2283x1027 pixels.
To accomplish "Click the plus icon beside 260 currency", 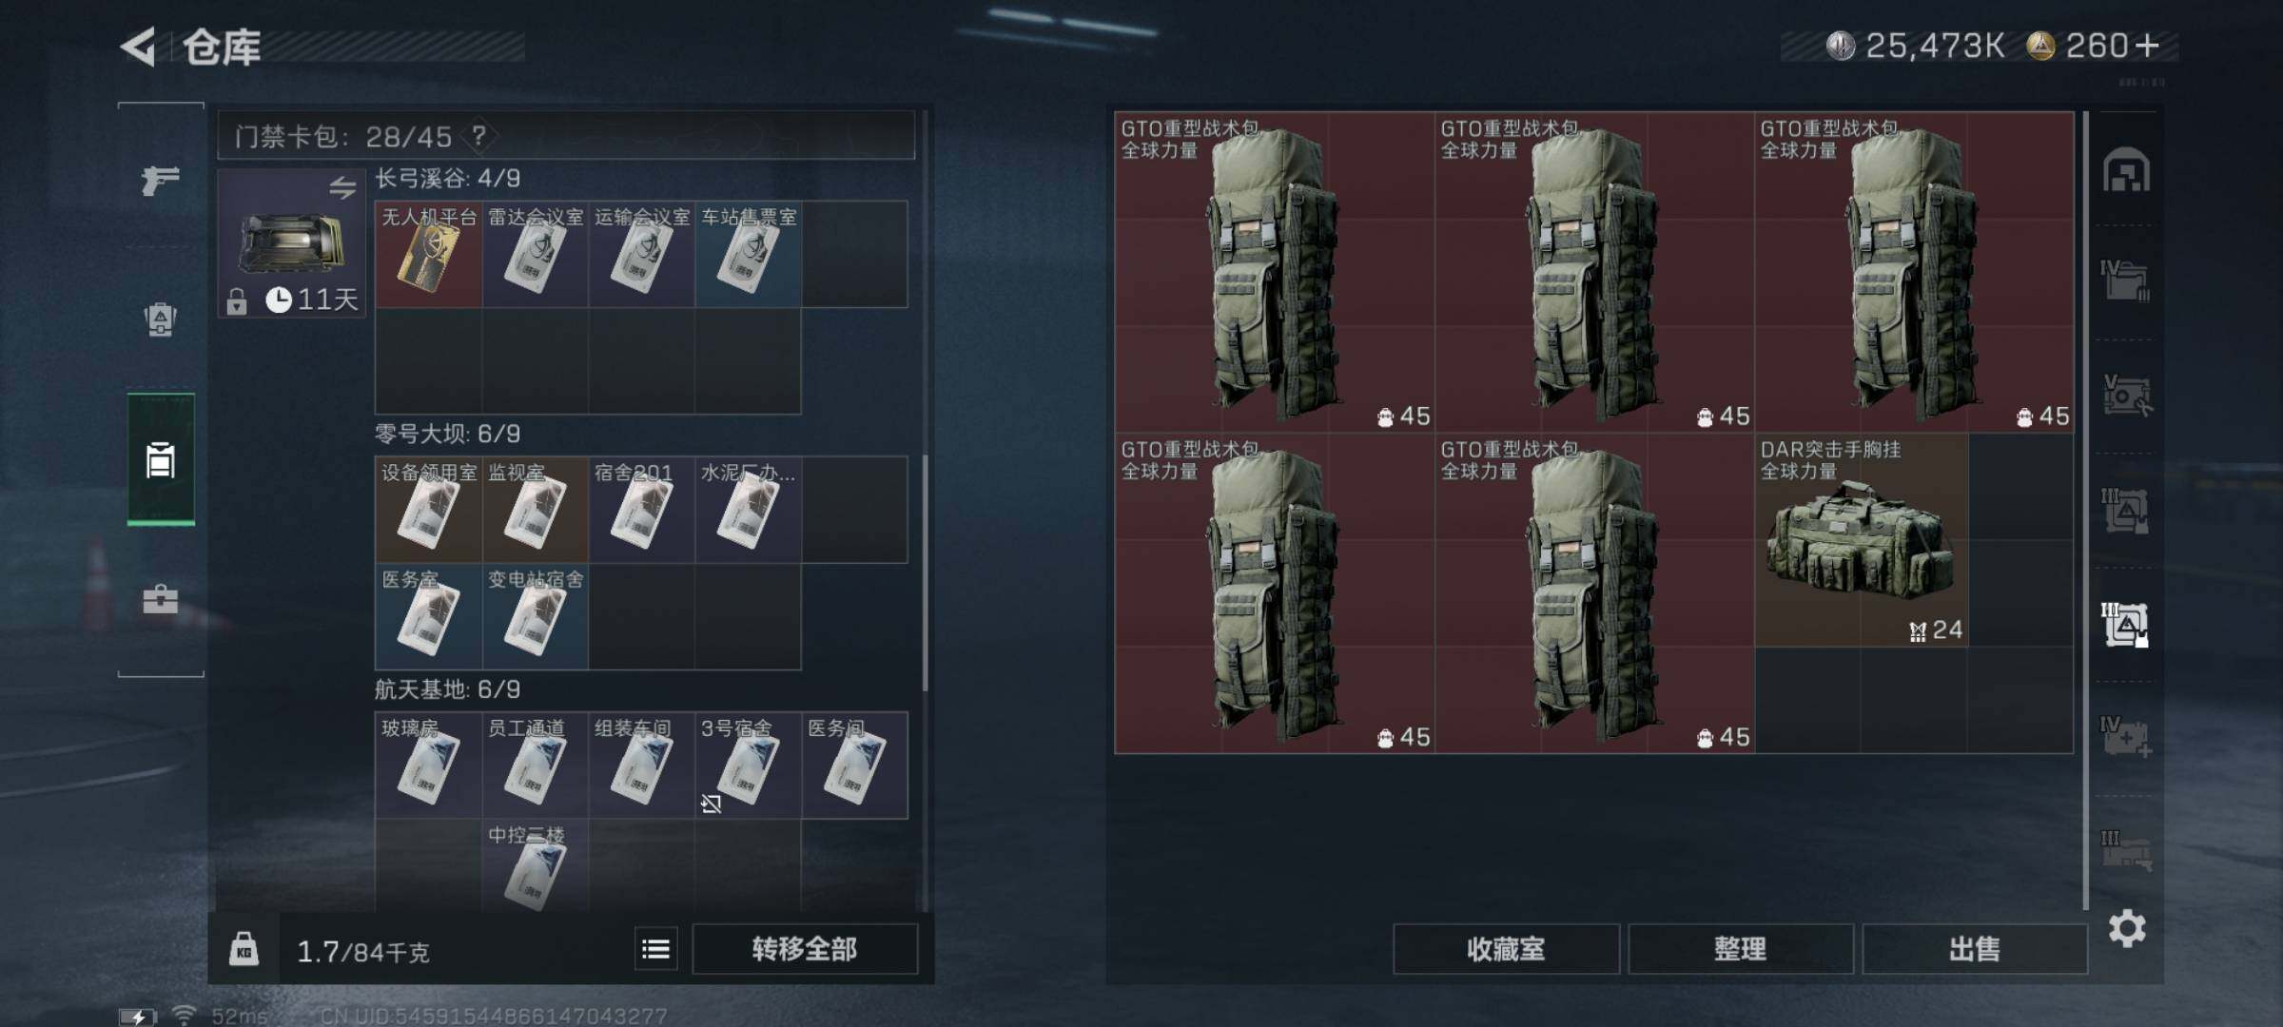I will point(2147,46).
